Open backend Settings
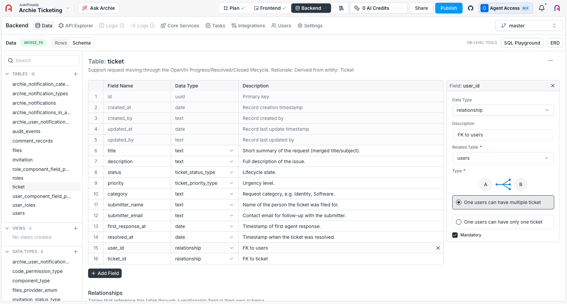 point(310,26)
